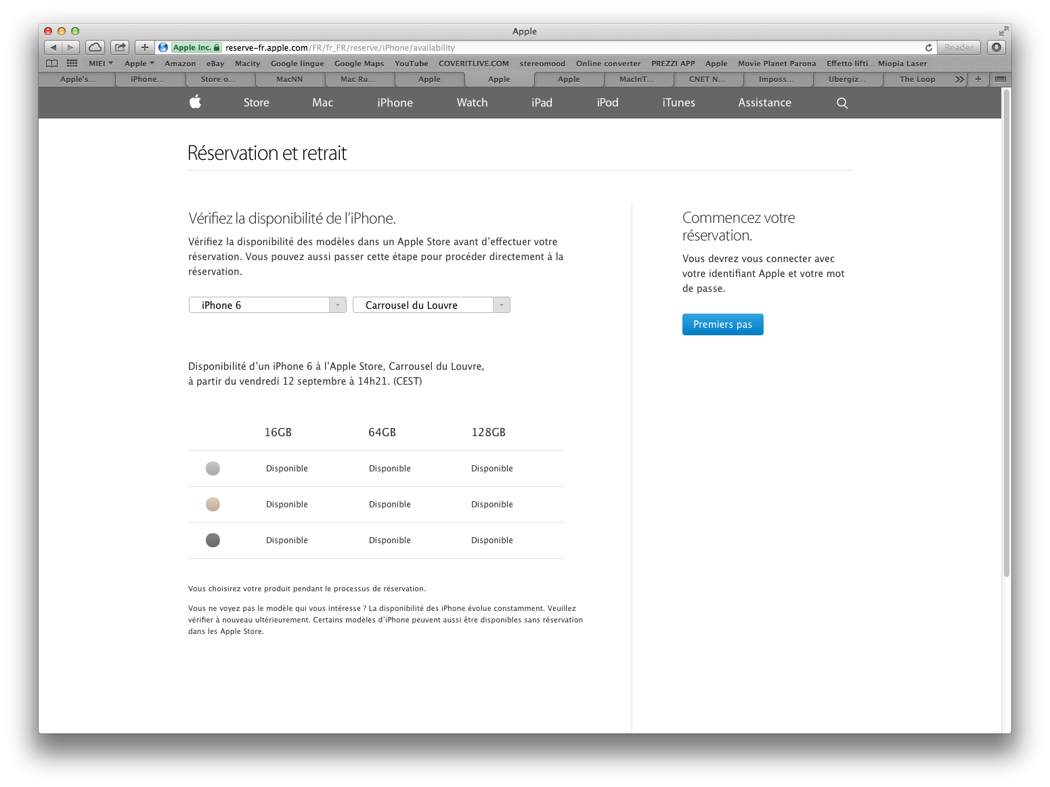
Task: Open the Movie Planet Parona bookmark
Action: 777,64
